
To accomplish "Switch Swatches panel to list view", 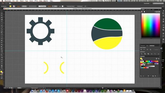I will (x=156, y=59).
